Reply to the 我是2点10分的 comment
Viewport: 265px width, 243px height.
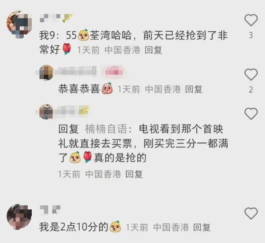202,227
